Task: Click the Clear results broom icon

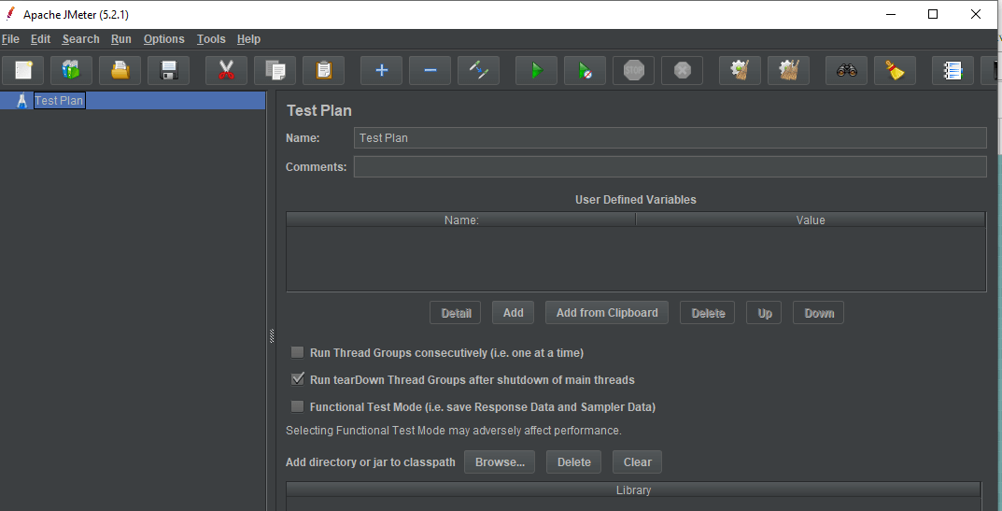Action: [740, 70]
